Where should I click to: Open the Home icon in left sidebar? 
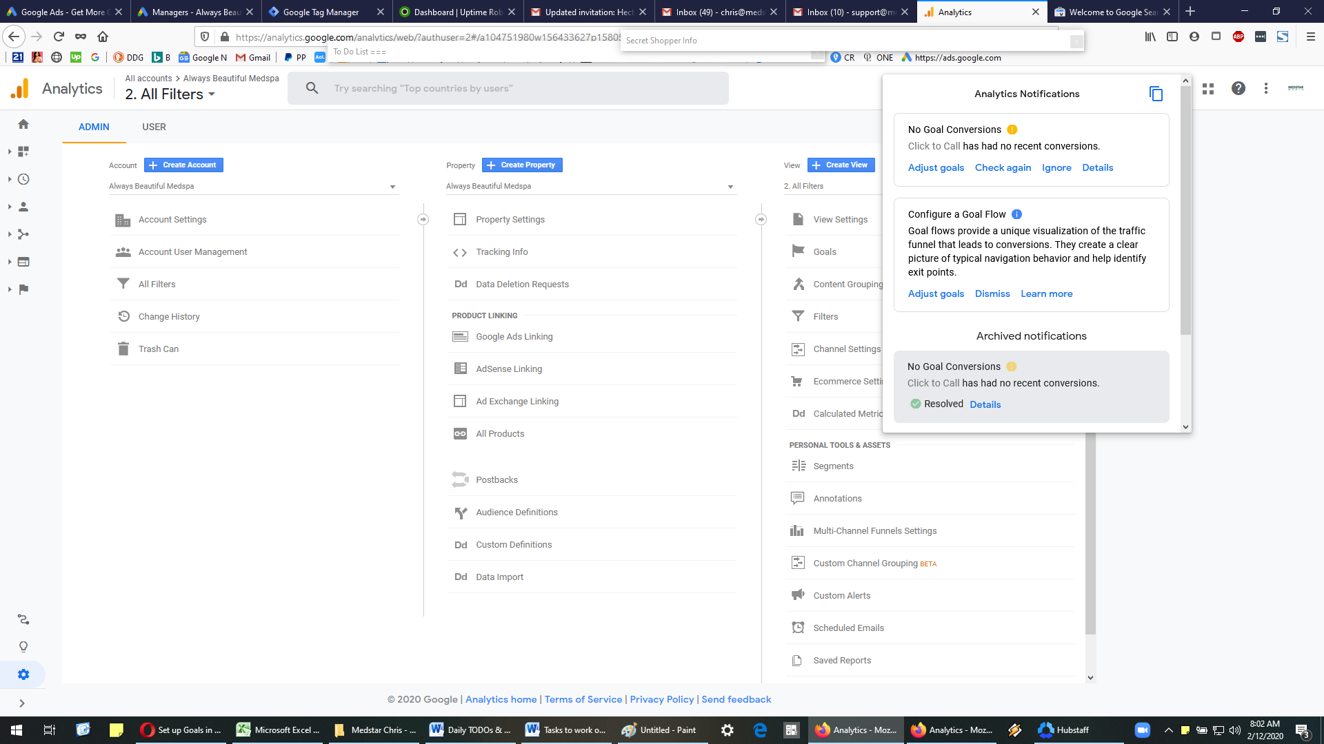point(23,124)
